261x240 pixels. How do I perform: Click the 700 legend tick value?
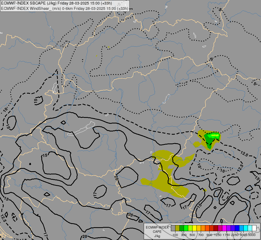(201, 235)
